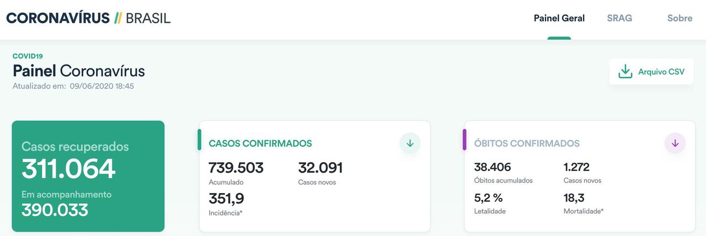706x236 pixels.
Task: Switch to the SRAG tab
Action: click(619, 18)
